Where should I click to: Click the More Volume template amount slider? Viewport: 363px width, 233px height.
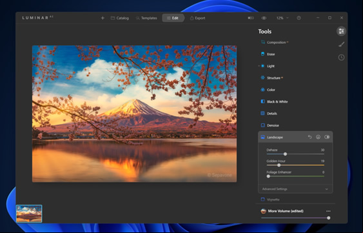click(295, 218)
